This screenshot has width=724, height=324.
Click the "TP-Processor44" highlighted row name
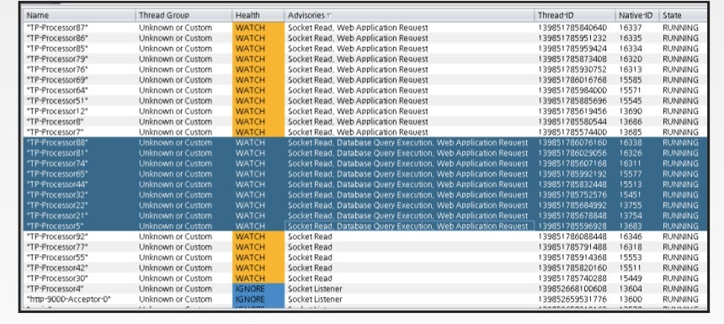tap(57, 184)
